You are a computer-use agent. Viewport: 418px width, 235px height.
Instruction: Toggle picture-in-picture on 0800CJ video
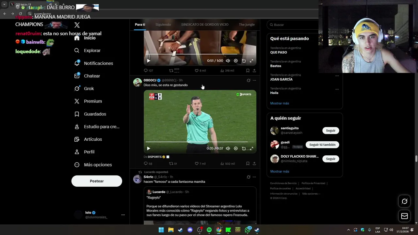(244, 149)
